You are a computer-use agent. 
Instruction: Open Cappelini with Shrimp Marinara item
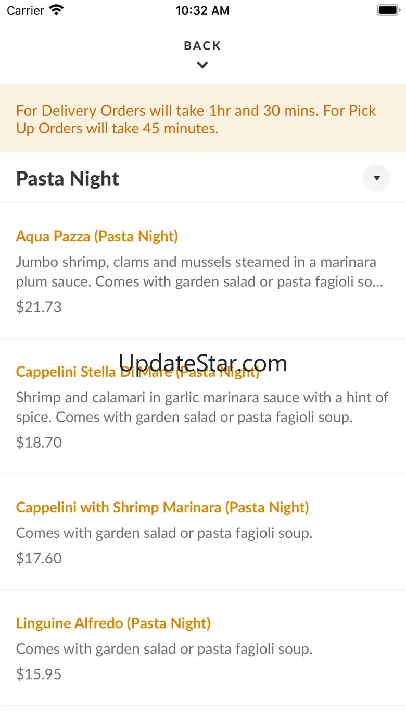click(162, 508)
